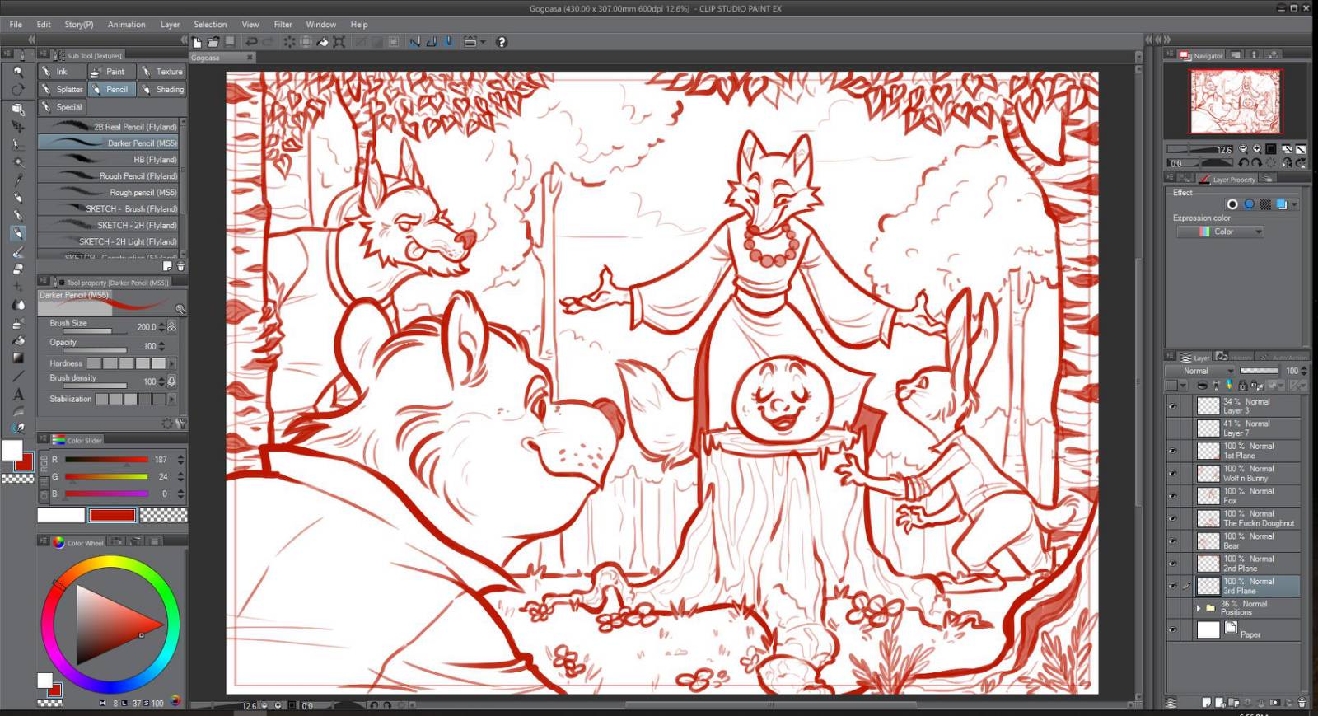Collapse the left tool palette dock
Viewport: 1318px width, 716px height.
click(x=31, y=39)
